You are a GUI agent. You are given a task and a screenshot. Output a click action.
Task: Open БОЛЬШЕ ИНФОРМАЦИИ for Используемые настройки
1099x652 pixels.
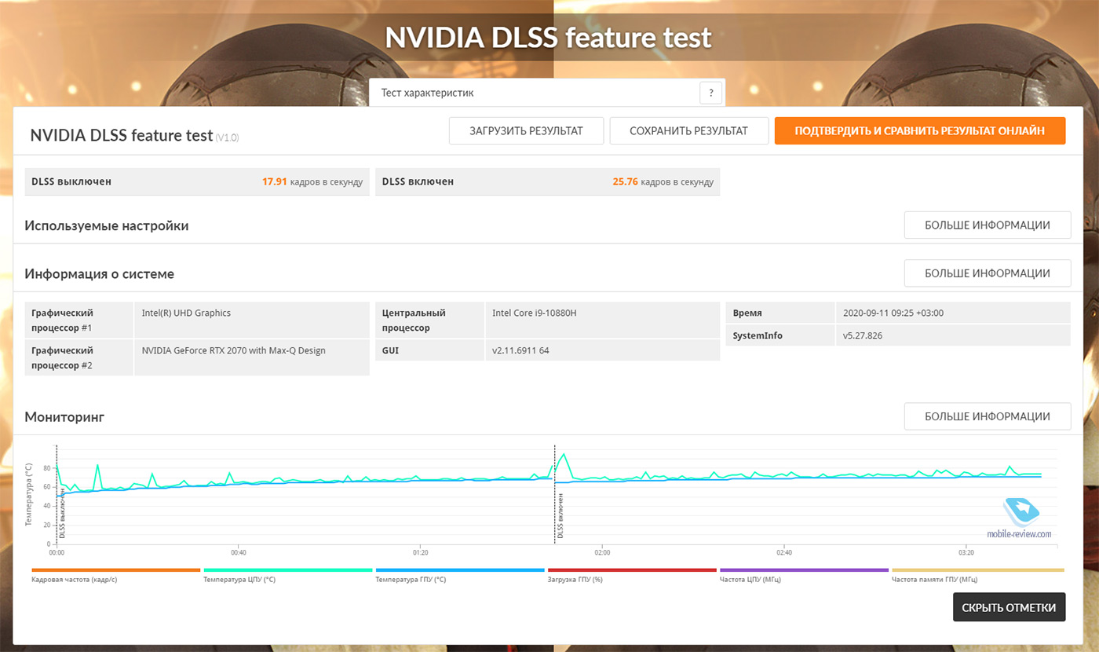pyautogui.click(x=987, y=225)
